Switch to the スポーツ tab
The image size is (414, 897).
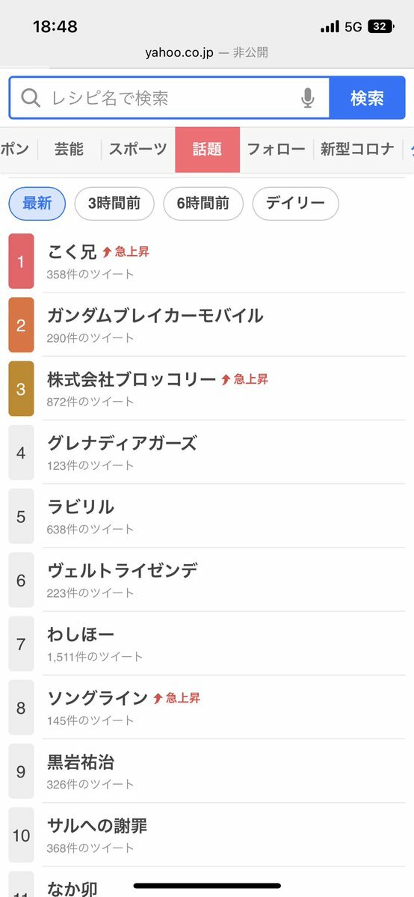click(138, 150)
